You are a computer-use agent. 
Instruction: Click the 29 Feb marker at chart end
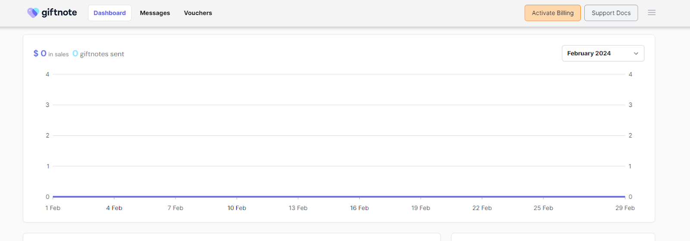pyautogui.click(x=624, y=208)
